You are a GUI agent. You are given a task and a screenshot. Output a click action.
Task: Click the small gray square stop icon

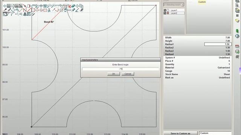tap(237, 16)
